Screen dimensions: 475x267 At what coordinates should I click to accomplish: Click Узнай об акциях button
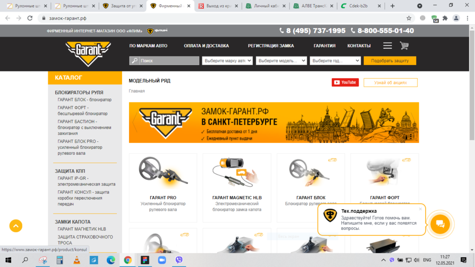tap(390, 83)
